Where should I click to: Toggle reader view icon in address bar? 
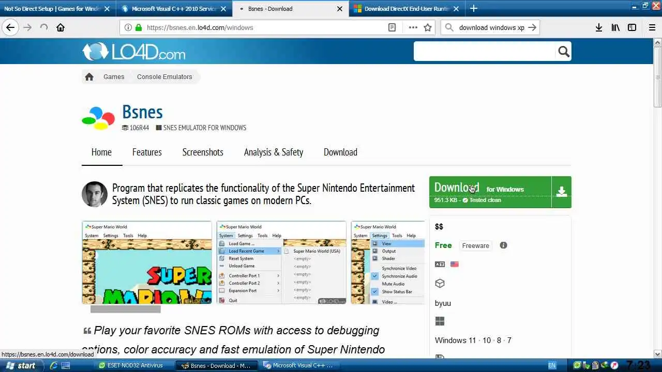tap(392, 27)
